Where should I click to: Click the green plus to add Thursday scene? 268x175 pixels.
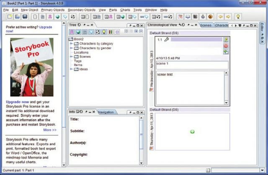192,131
